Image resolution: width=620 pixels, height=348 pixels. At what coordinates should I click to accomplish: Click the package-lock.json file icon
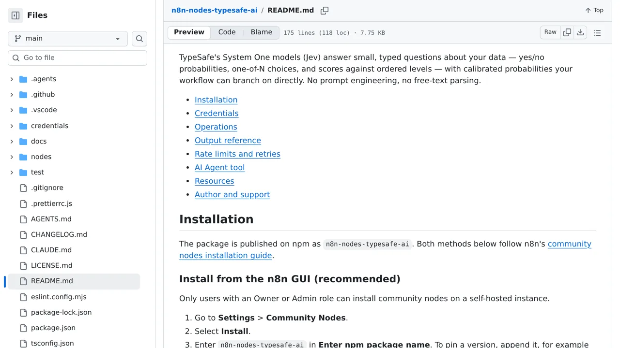[x=23, y=312]
